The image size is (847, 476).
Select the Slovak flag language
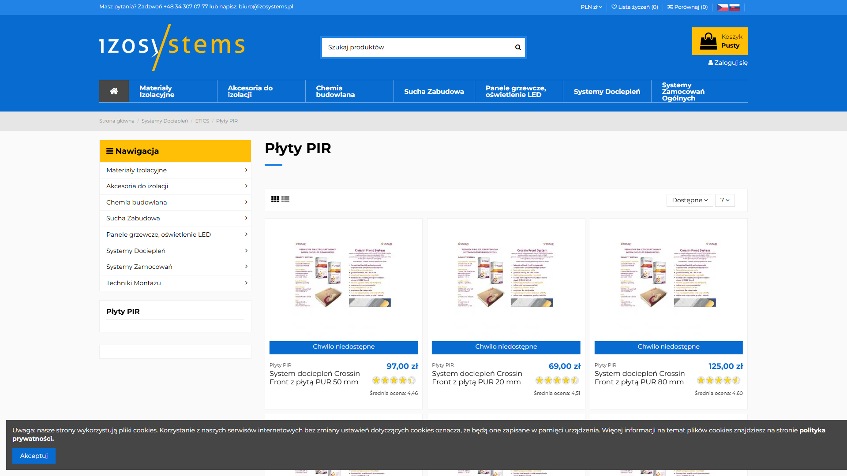(x=735, y=7)
